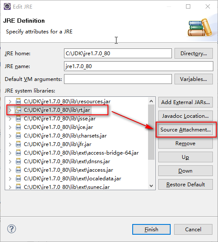
Task: Select the resources.jar library icon
Action: 18,102
